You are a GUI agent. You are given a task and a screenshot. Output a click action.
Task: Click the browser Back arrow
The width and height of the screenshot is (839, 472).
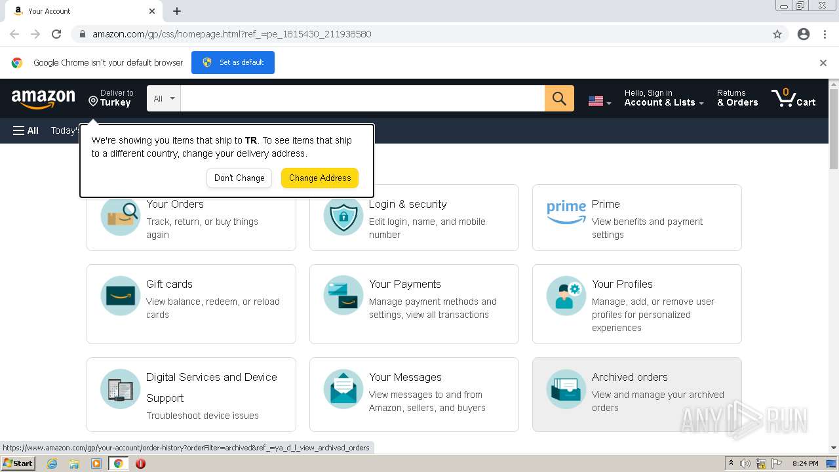pos(14,34)
